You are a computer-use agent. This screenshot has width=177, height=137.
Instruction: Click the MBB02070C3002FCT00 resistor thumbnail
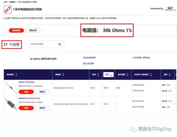pyautogui.click(x=11, y=104)
